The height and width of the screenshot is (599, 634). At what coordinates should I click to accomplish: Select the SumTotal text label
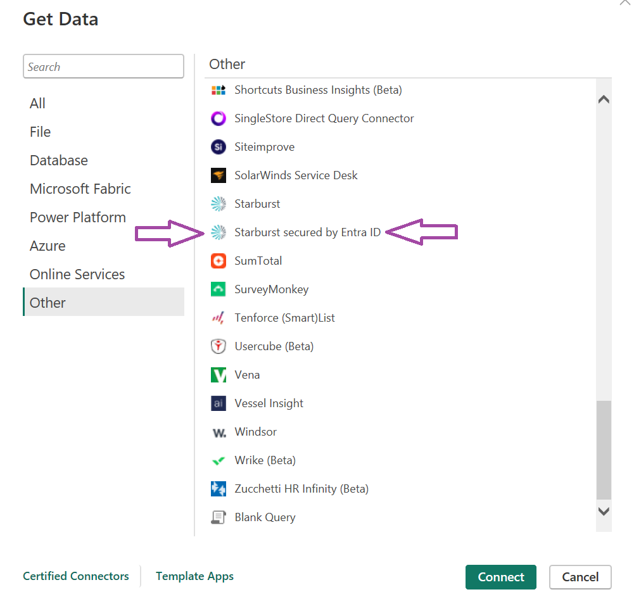click(258, 261)
